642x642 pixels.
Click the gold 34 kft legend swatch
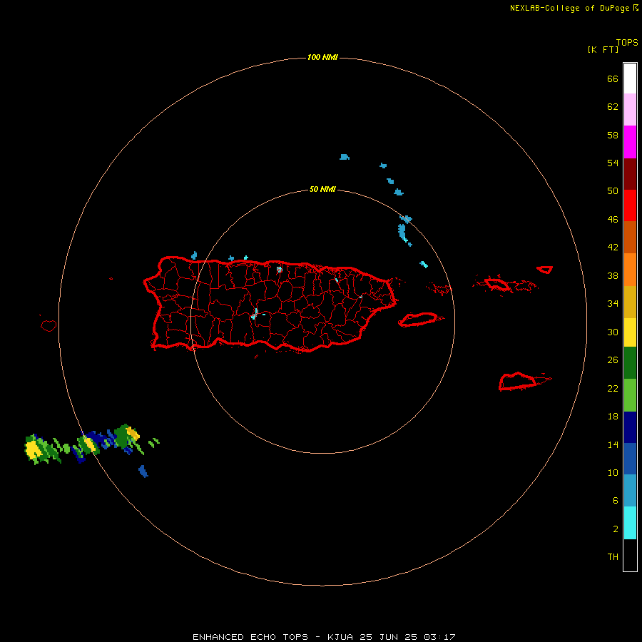click(x=630, y=302)
